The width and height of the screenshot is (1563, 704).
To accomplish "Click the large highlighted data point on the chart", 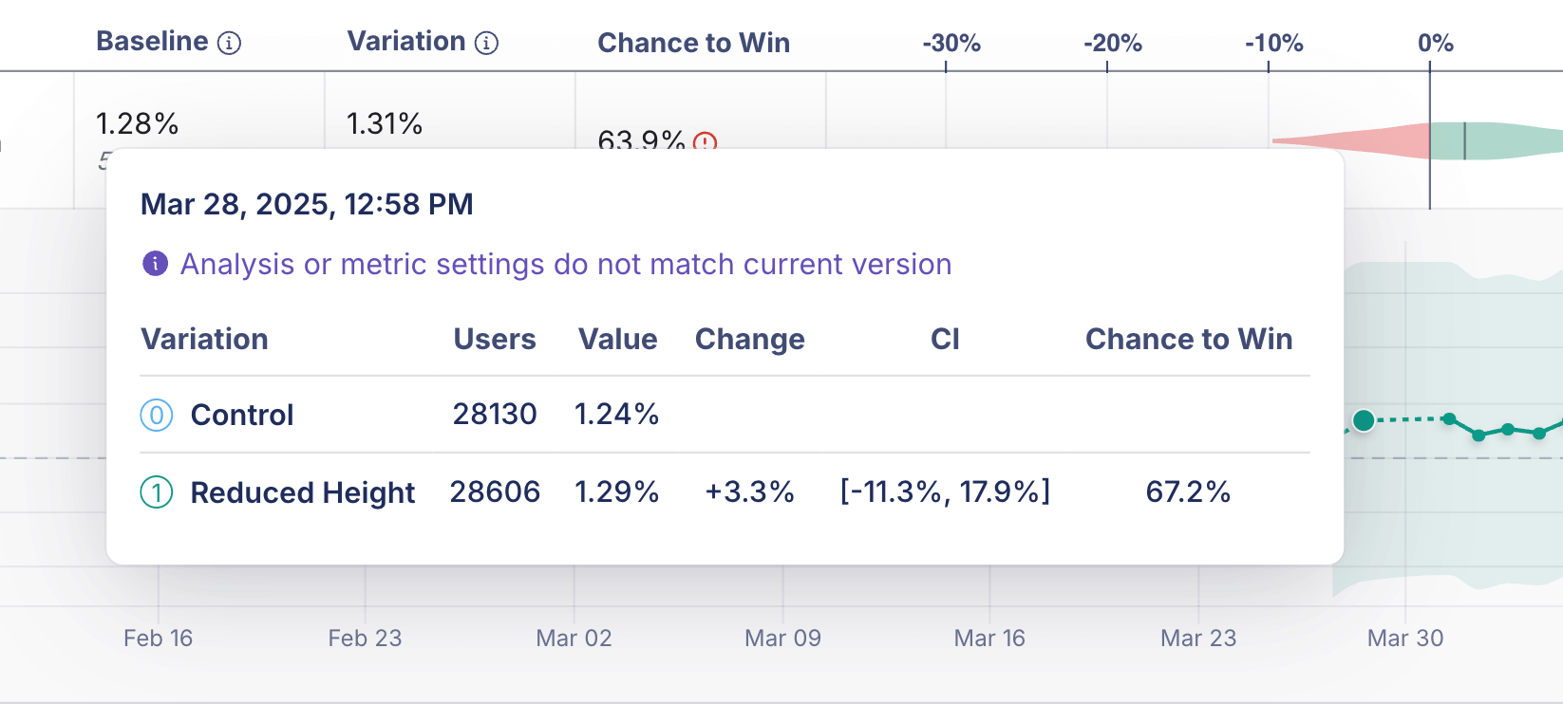I will (x=1364, y=420).
